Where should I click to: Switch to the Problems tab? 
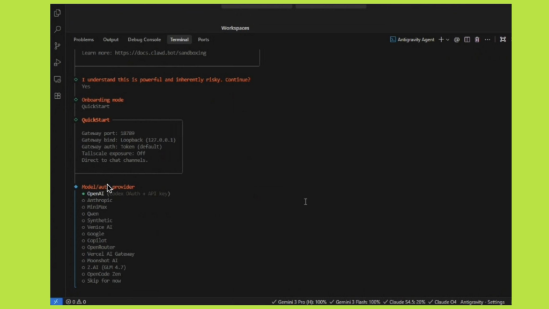click(84, 40)
